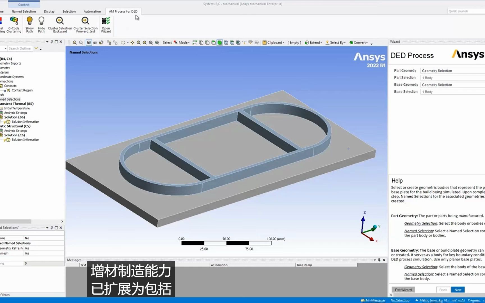The height and width of the screenshot is (303, 485).
Task: Click the Search Outline input field
Action: [x=20, y=48]
